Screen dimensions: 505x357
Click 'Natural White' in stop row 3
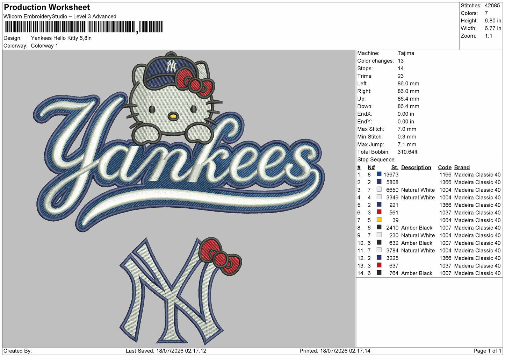coord(418,190)
